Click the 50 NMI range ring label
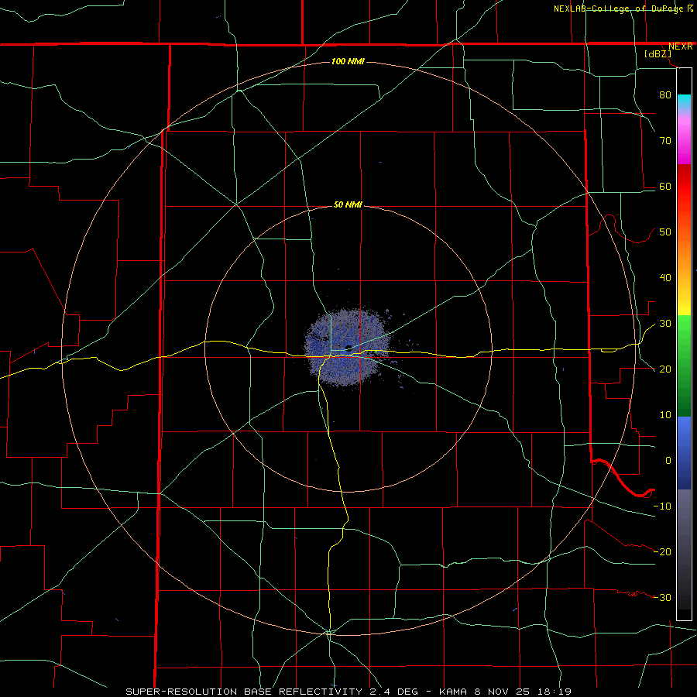Screen dimensions: 697x697 tap(348, 204)
